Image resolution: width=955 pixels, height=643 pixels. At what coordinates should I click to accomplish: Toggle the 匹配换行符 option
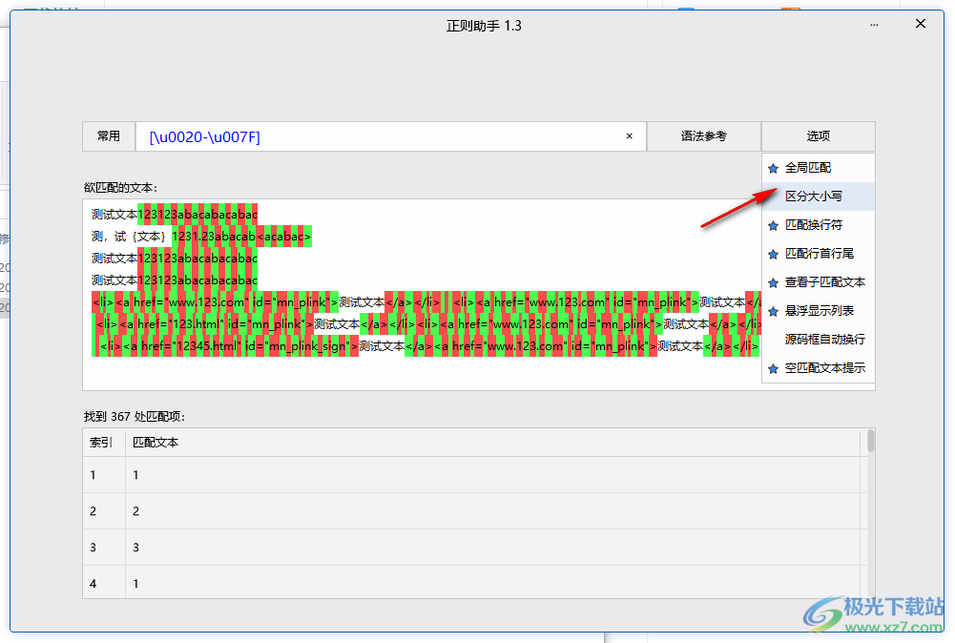pos(819,225)
